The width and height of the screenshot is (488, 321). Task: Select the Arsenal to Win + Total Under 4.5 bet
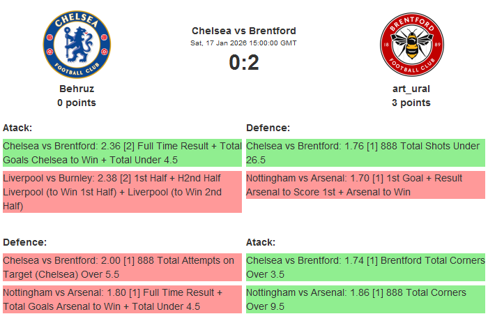(122, 299)
